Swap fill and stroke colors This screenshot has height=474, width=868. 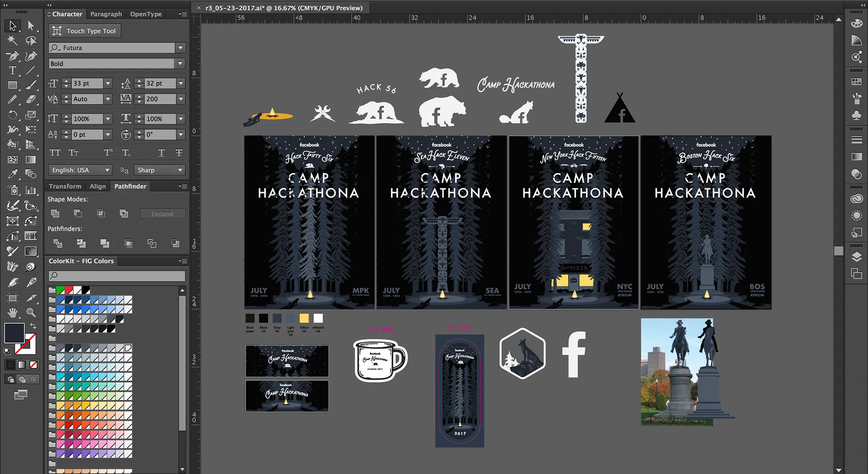coord(33,325)
